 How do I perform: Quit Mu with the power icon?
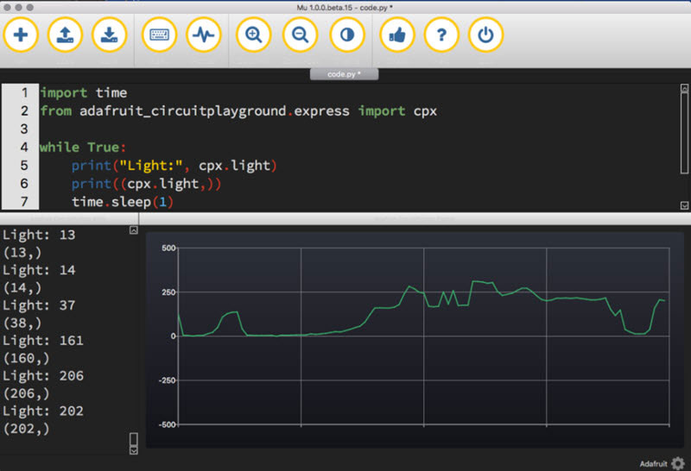[485, 35]
